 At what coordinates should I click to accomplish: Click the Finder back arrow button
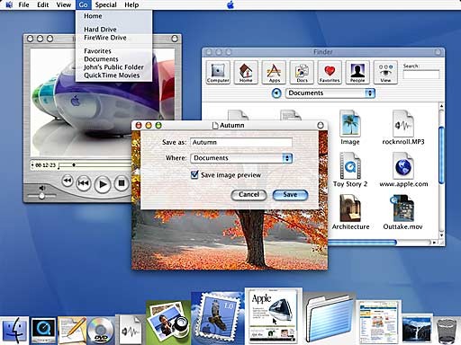click(276, 93)
